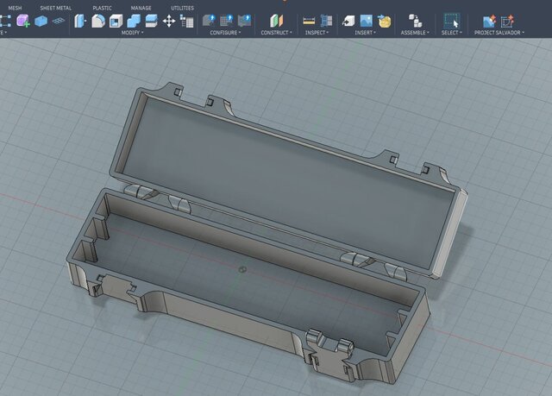Screen dimensions: 552x396
Task: Click the Configure table lightning icon
Action: (226, 21)
